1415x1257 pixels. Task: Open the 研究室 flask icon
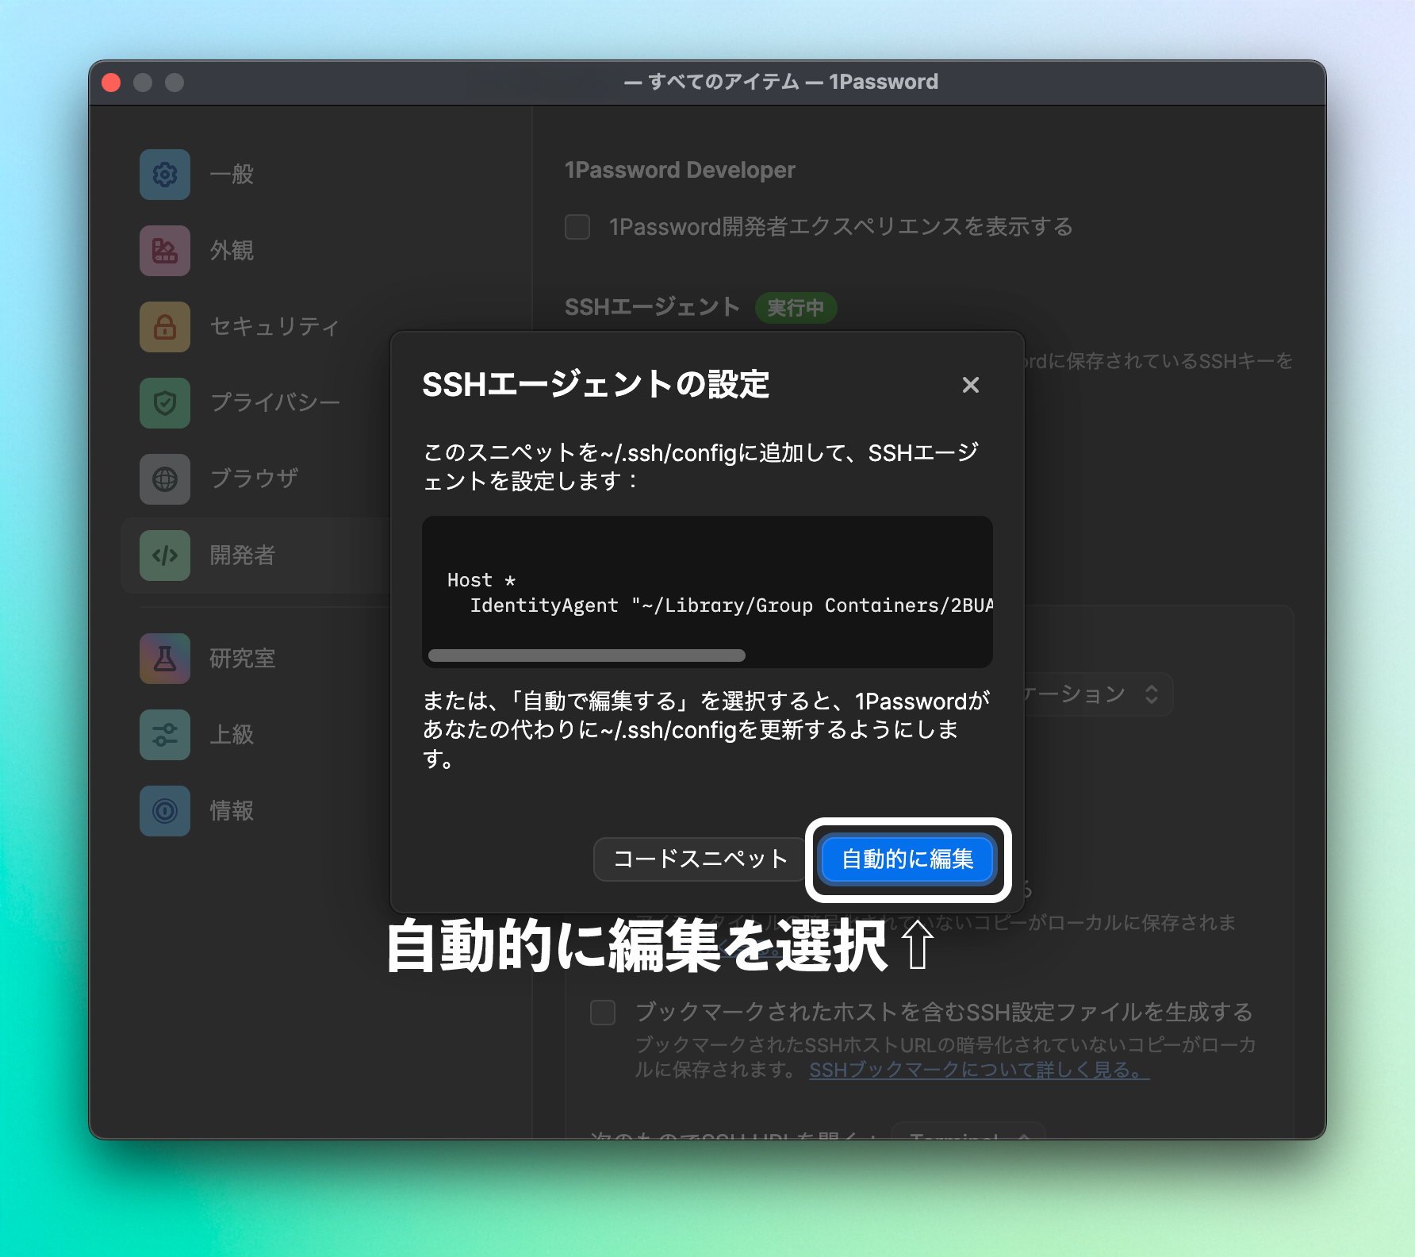pos(164,659)
